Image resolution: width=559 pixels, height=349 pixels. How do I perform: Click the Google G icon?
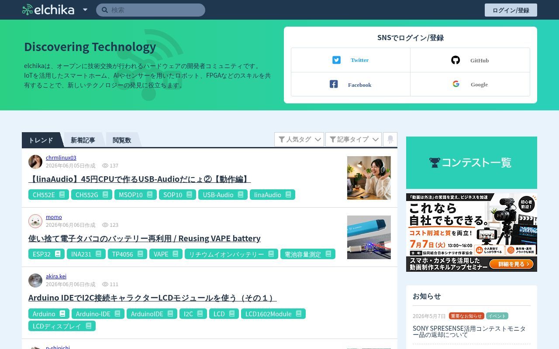456,84
